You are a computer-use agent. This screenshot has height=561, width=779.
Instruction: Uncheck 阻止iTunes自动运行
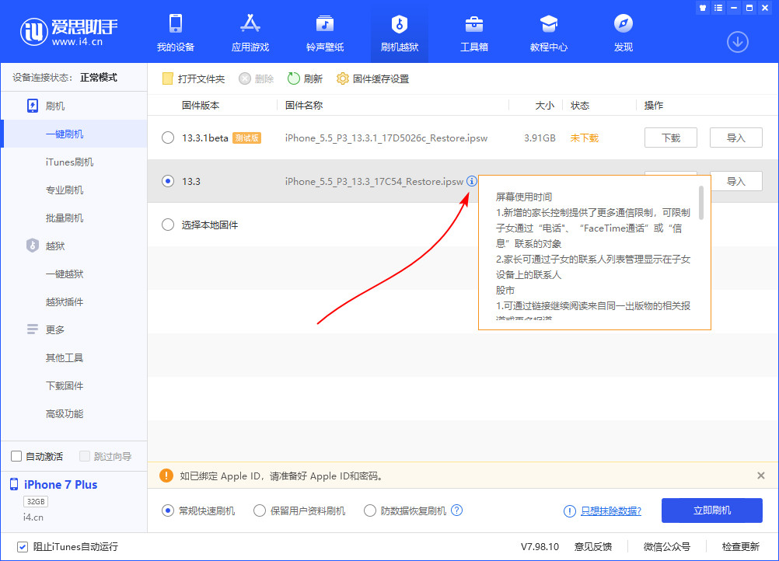click(23, 546)
